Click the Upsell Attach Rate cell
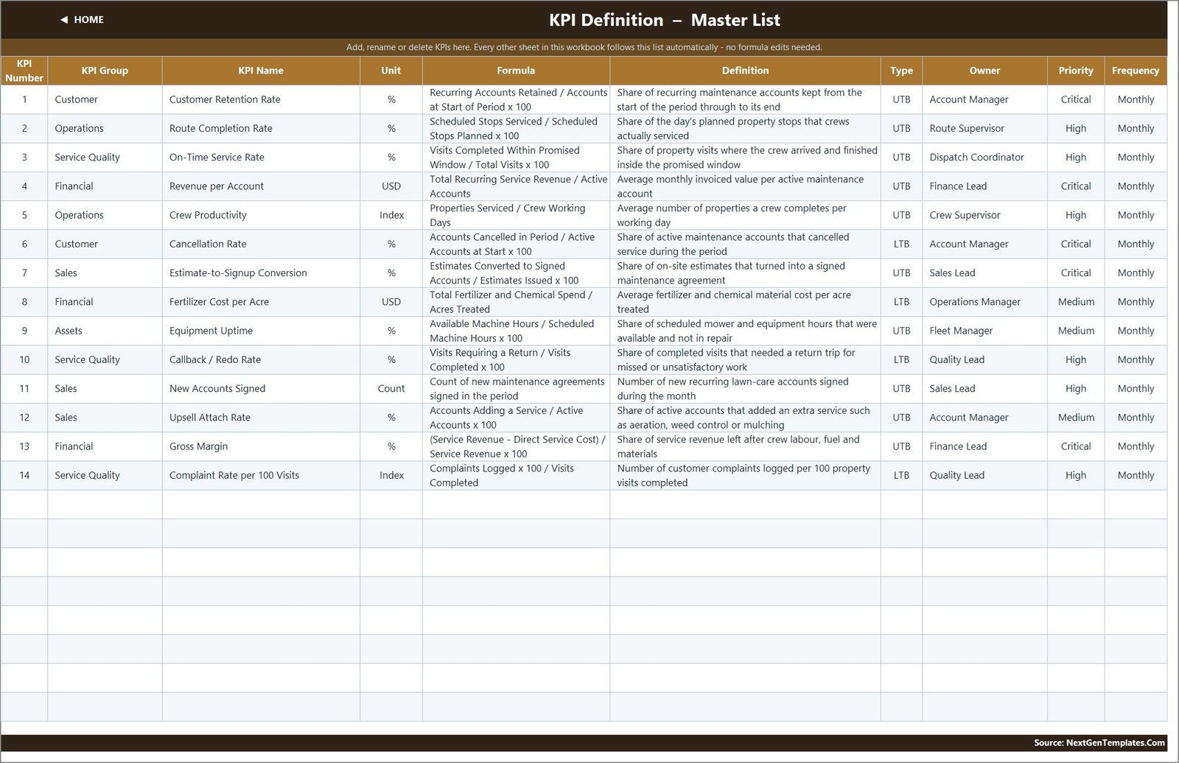1179x763 pixels. pos(261,418)
